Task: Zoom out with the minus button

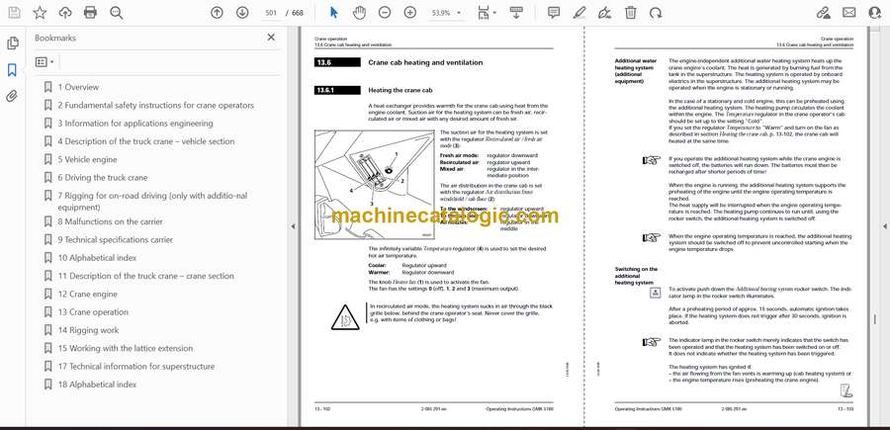Action: (x=385, y=13)
